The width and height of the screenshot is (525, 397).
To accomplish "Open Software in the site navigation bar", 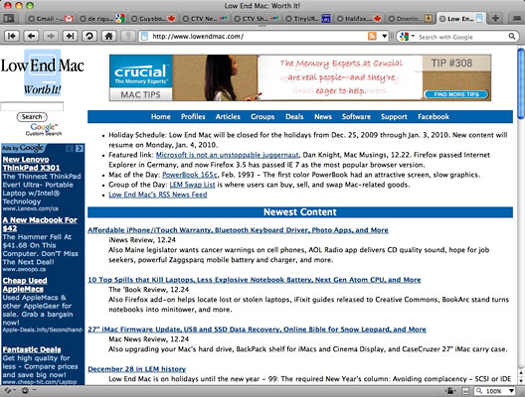I will tap(356, 117).
